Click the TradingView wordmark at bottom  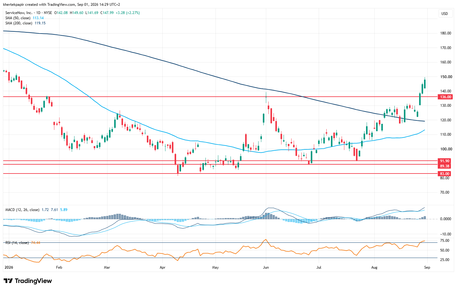(33, 281)
